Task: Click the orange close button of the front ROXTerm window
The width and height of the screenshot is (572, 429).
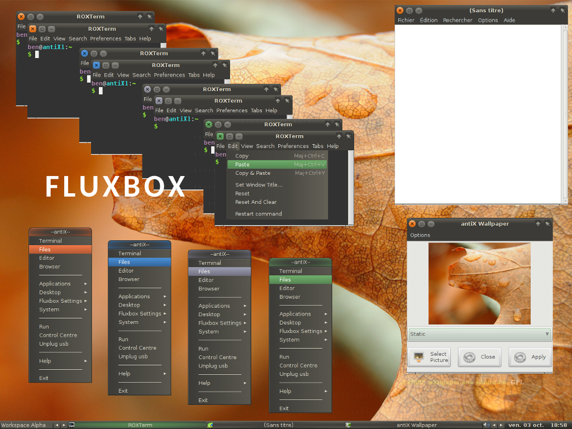Action: pyautogui.click(x=32, y=29)
